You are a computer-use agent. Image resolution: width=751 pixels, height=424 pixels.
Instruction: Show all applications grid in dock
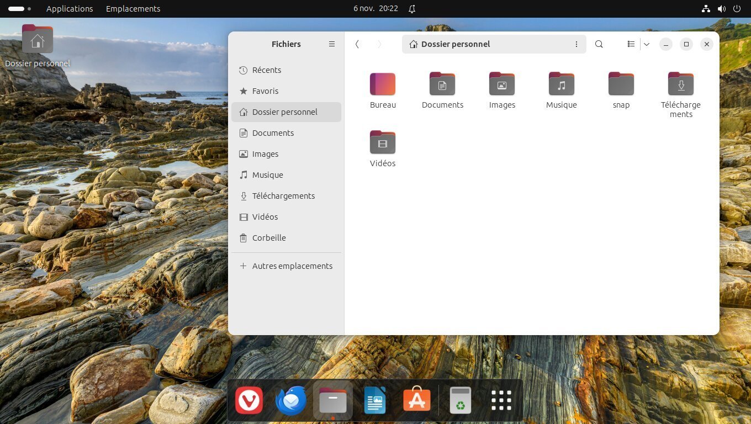(x=501, y=400)
